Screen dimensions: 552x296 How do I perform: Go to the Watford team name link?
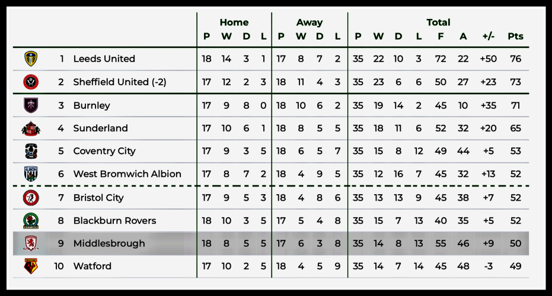point(92,266)
